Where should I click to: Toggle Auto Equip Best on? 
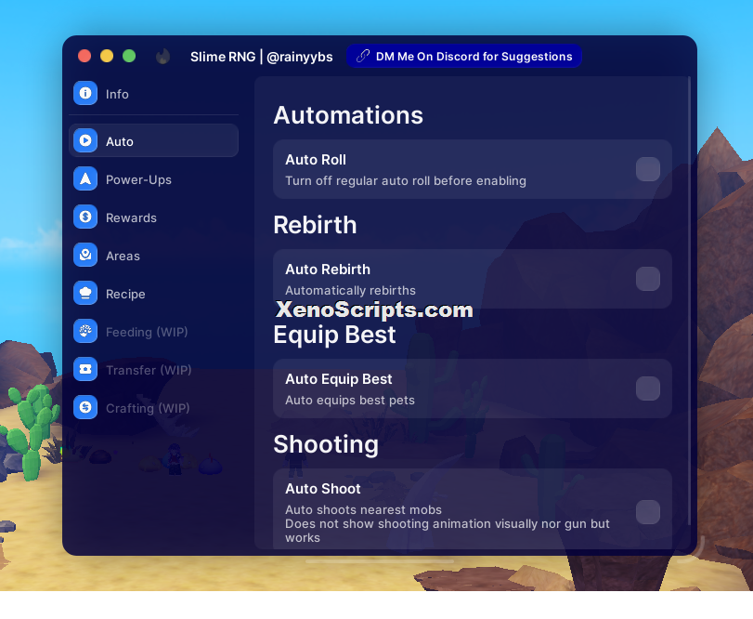point(648,389)
